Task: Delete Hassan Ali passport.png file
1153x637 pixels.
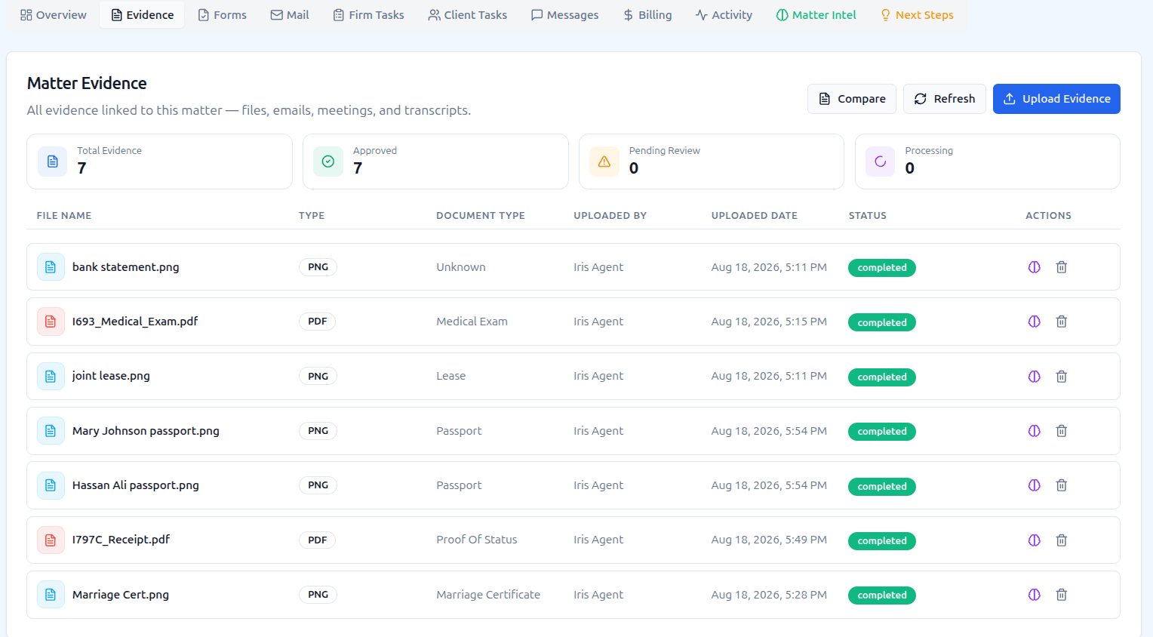Action: [1062, 485]
